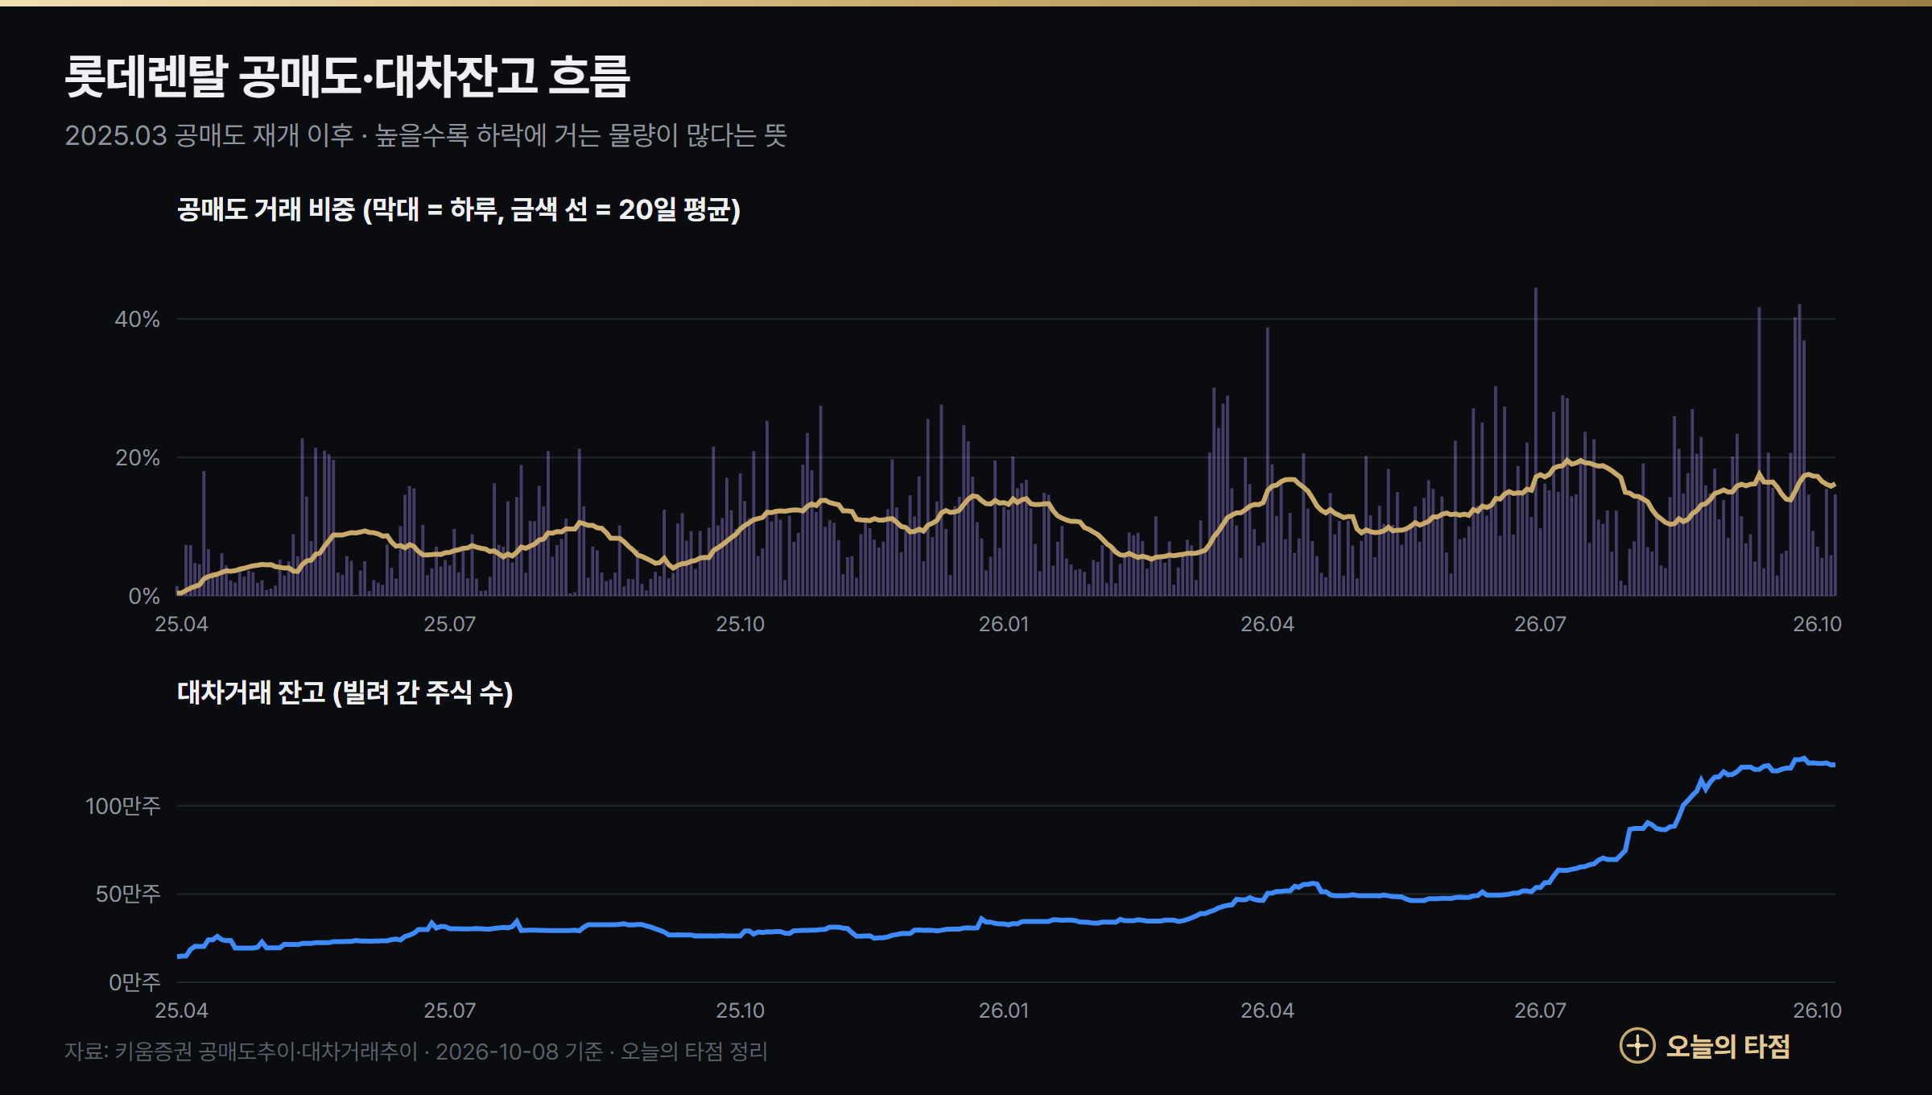Click the 25.10 label under upper chart
The width and height of the screenshot is (1932, 1095).
click(x=741, y=624)
